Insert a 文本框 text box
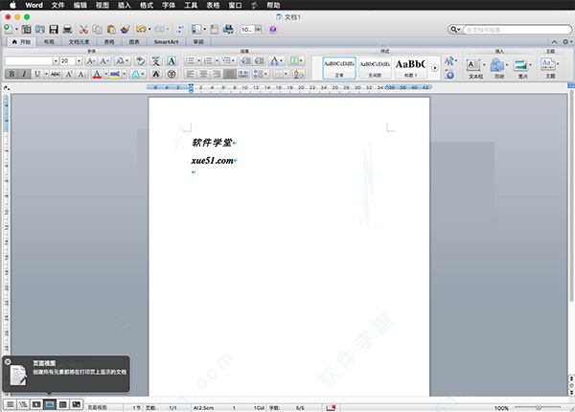 pyautogui.click(x=475, y=69)
